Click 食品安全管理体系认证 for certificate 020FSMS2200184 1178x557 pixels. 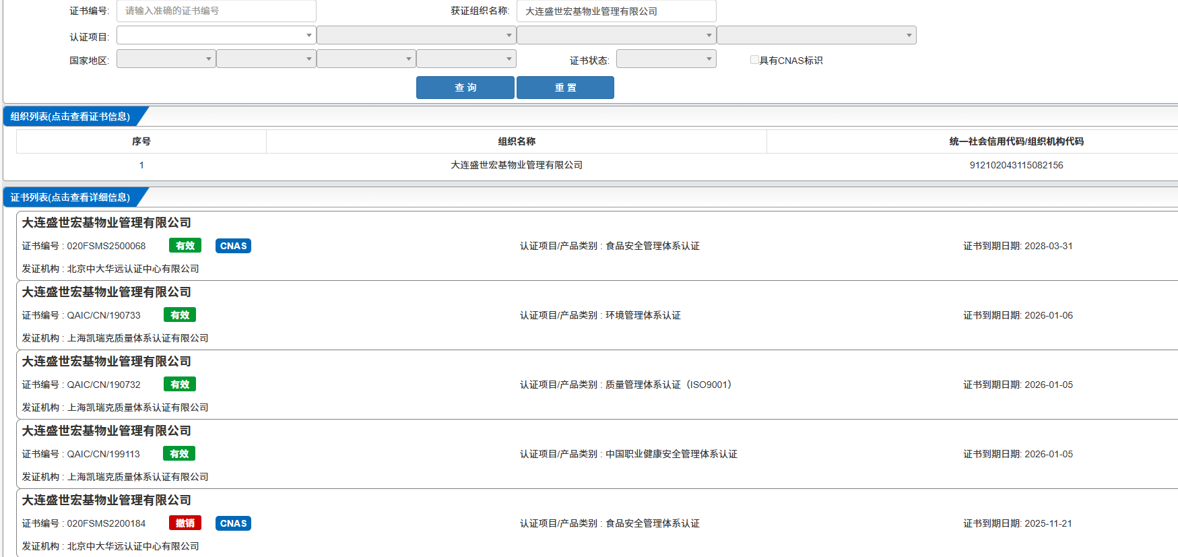point(653,523)
